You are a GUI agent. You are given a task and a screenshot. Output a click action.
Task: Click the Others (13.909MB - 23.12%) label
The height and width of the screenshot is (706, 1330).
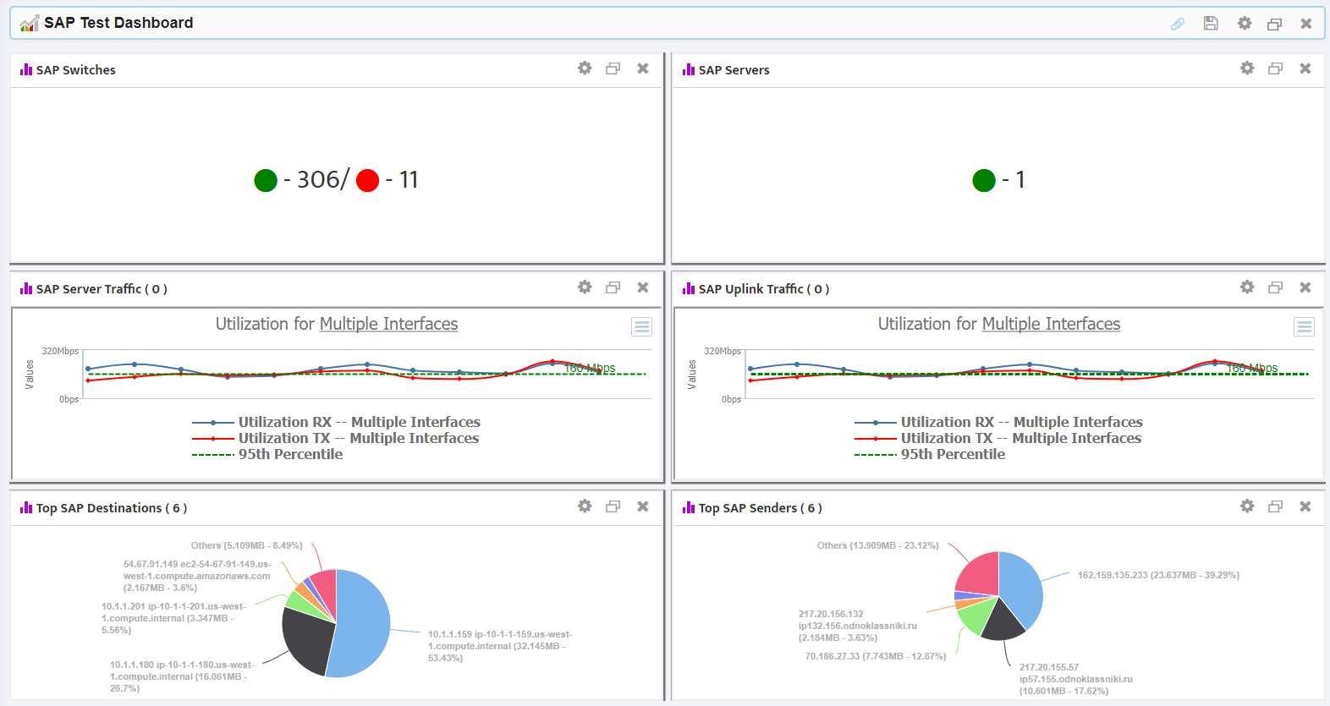pos(878,545)
